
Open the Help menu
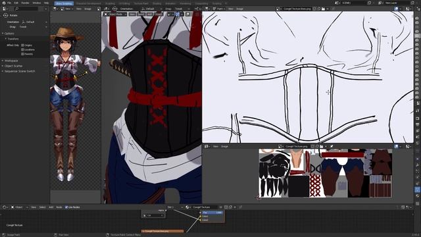coord(47,3)
